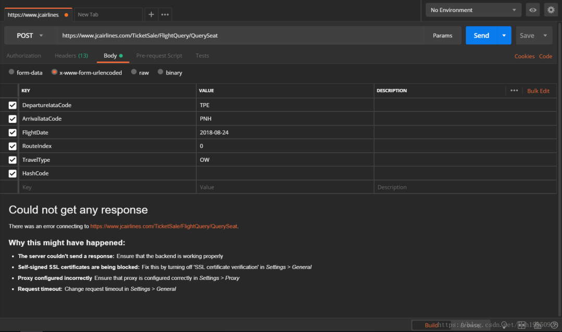Click the FlightDate key cell
The width and height of the screenshot is (562, 332).
(x=107, y=132)
